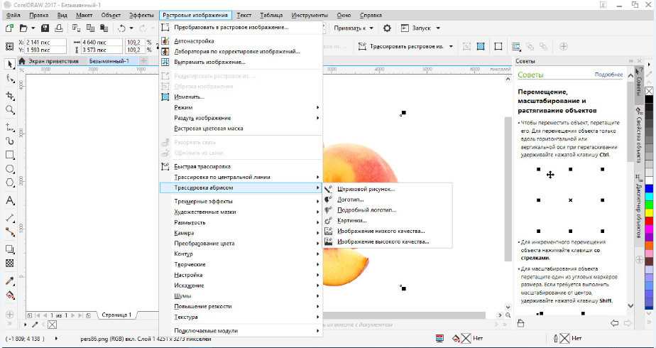
Task: Click the Подробнее link in Советы
Action: (x=608, y=75)
